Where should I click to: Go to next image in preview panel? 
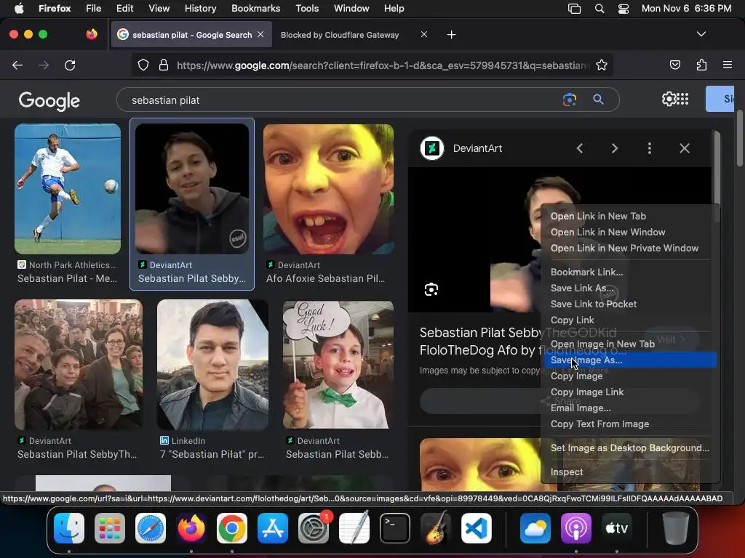click(614, 148)
